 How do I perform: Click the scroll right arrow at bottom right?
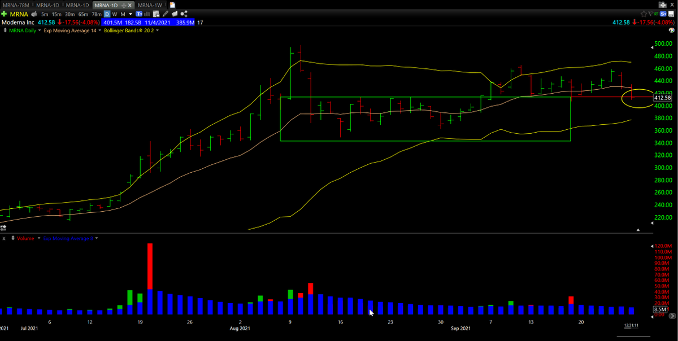point(672,316)
